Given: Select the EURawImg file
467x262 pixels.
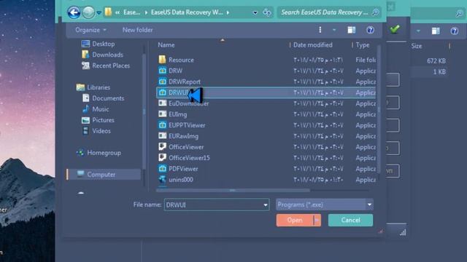Looking at the screenshot, I should 183,136.
